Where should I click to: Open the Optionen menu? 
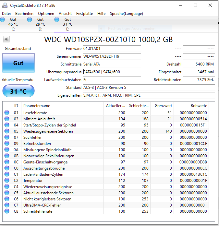coord(46,14)
